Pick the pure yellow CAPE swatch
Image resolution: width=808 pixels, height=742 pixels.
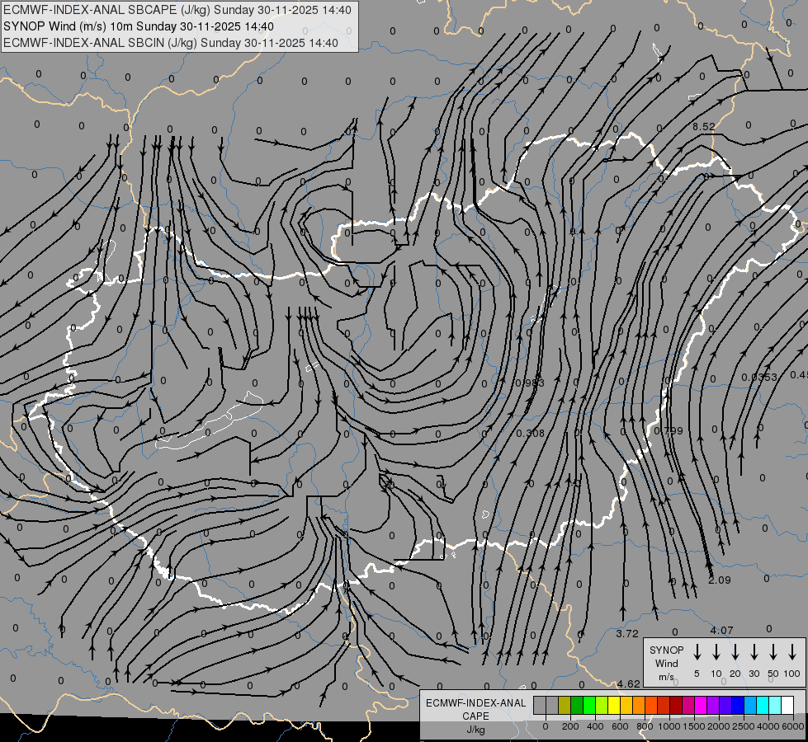(614, 705)
